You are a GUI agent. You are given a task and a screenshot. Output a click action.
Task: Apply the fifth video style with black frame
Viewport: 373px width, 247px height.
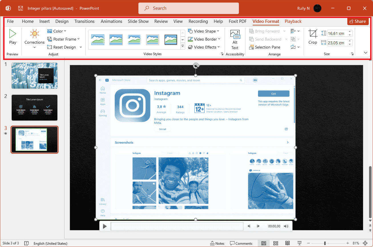point(171,39)
